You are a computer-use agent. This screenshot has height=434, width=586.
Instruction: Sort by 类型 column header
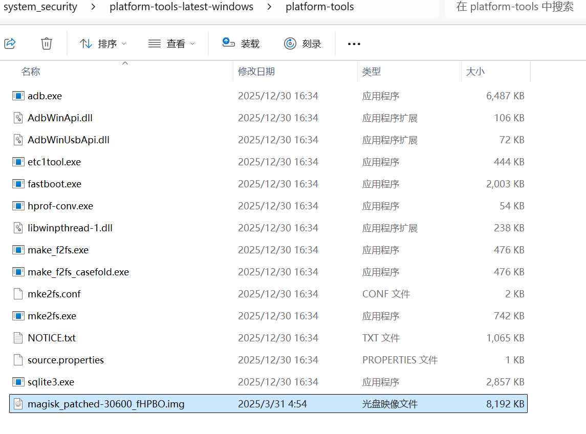(x=372, y=72)
